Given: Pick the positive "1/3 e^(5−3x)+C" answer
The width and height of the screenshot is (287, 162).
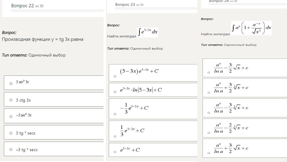Looking at the screenshot, I should pyautogui.click(x=115, y=136).
